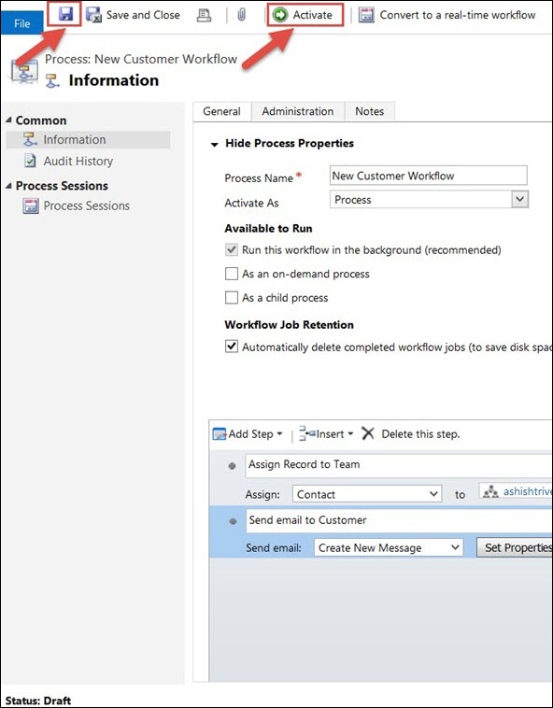This screenshot has width=553, height=708.
Task: Click the bullet beside Send email to Customer
Action: coord(233,521)
